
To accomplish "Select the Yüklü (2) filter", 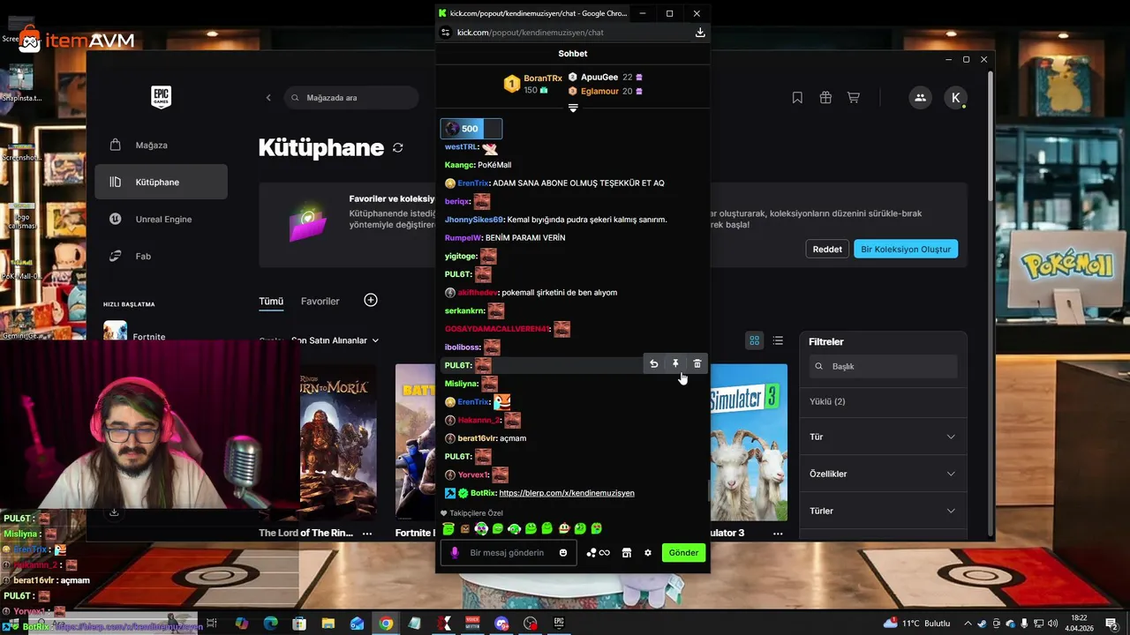I will [x=827, y=401].
